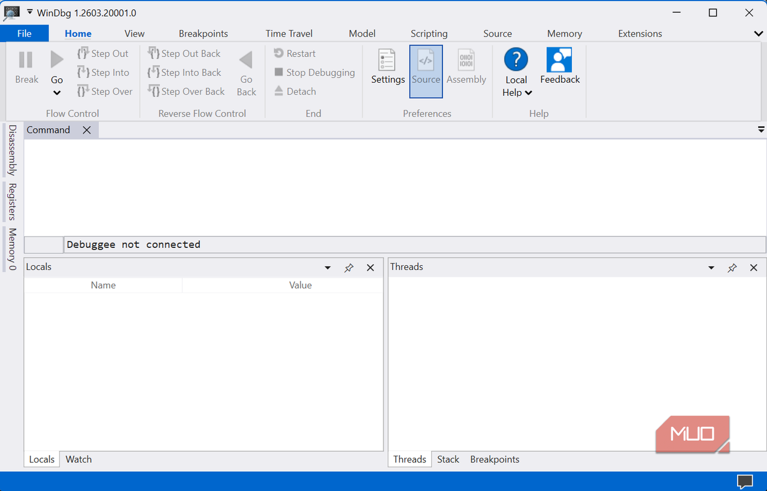The image size is (767, 491).
Task: Close the Locals panel
Action: pyautogui.click(x=371, y=268)
